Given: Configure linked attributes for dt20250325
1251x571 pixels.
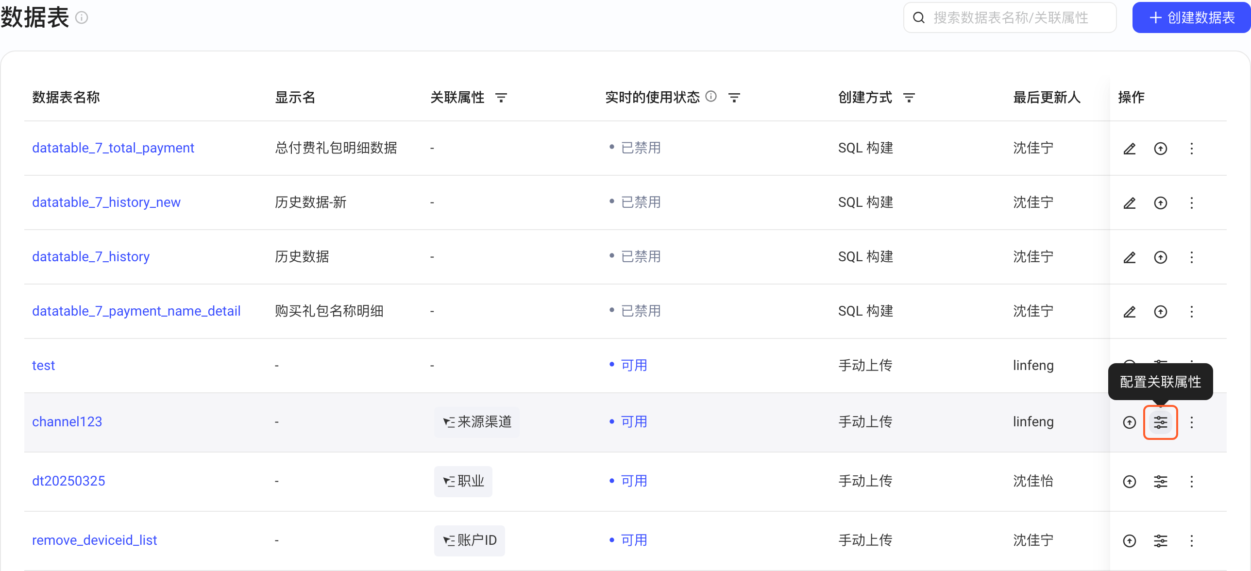Looking at the screenshot, I should [x=1161, y=482].
